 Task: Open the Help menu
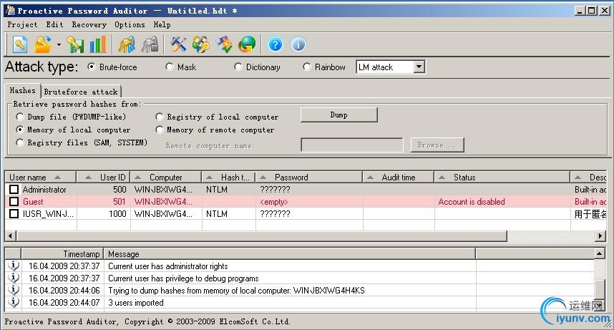click(x=162, y=24)
